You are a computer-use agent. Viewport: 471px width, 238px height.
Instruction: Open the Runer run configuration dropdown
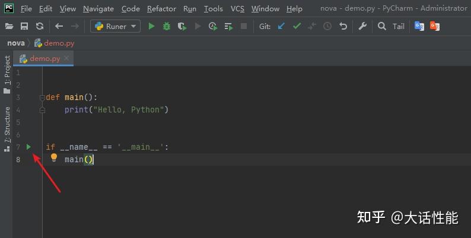[x=115, y=27]
